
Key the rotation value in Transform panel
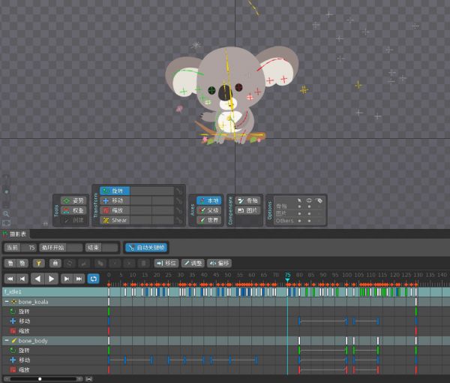[x=179, y=191]
